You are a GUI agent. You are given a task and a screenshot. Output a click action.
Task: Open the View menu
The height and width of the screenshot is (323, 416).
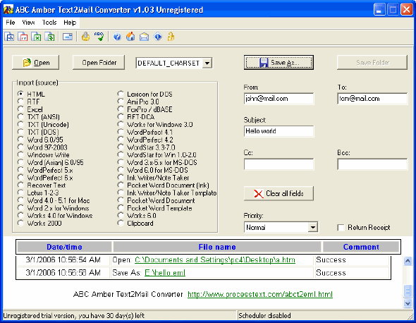click(28, 23)
